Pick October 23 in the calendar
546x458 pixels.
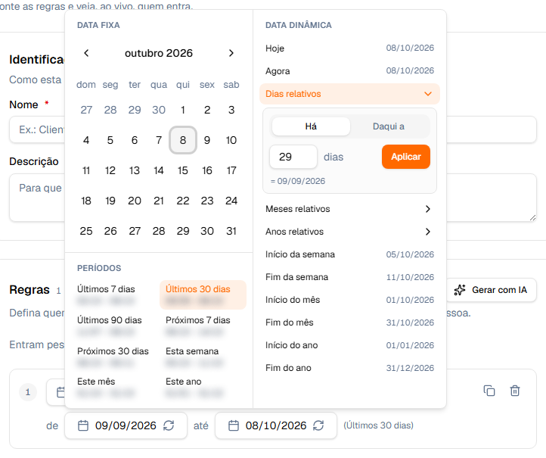coord(207,201)
